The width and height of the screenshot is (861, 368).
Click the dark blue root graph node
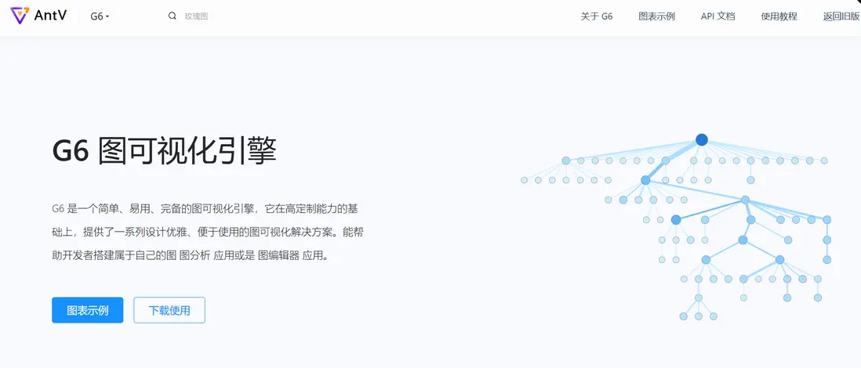(701, 140)
